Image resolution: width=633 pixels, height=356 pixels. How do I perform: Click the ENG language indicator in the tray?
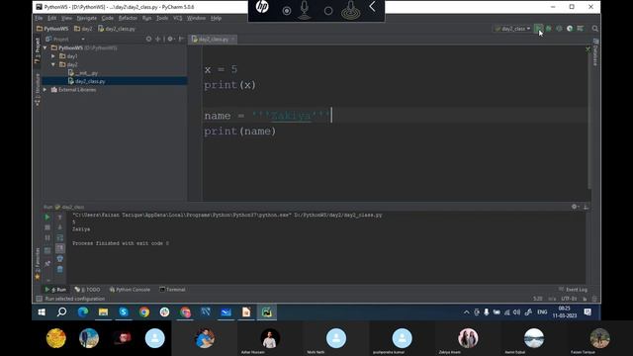542,312
